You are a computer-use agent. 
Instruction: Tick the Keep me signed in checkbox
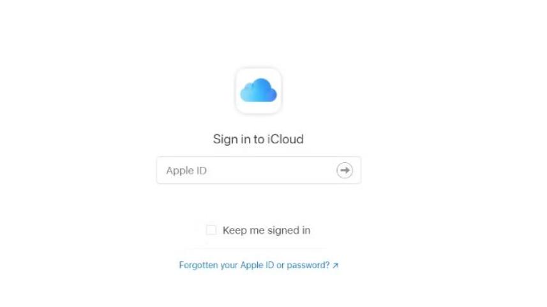click(x=211, y=230)
